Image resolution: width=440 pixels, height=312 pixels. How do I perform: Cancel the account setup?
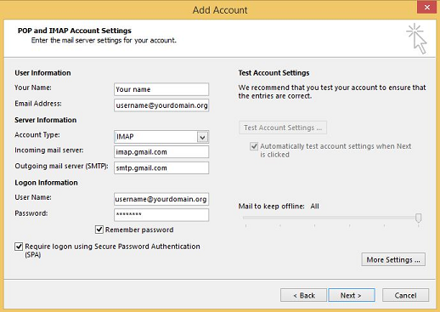(405, 295)
